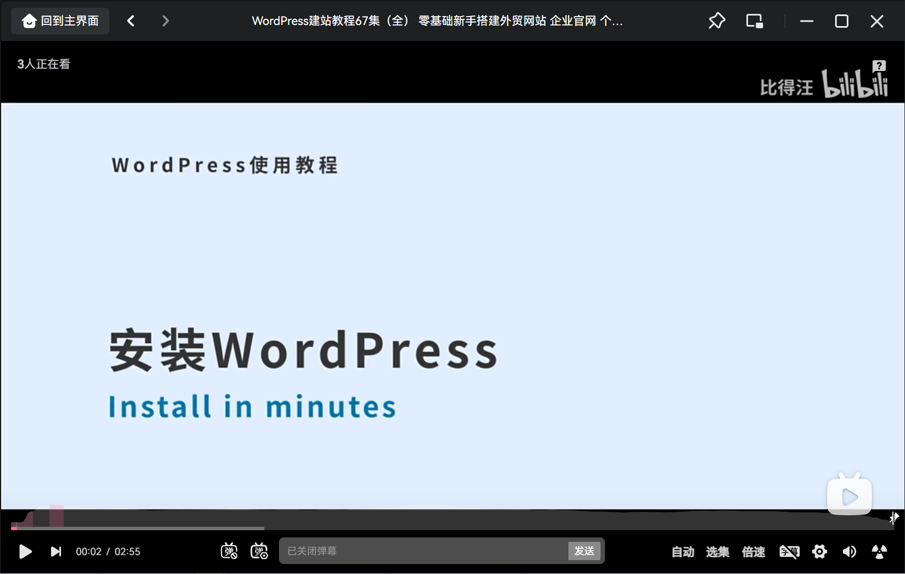This screenshot has width=905, height=574.
Task: Click the 回到主界面 home button
Action: tap(60, 21)
